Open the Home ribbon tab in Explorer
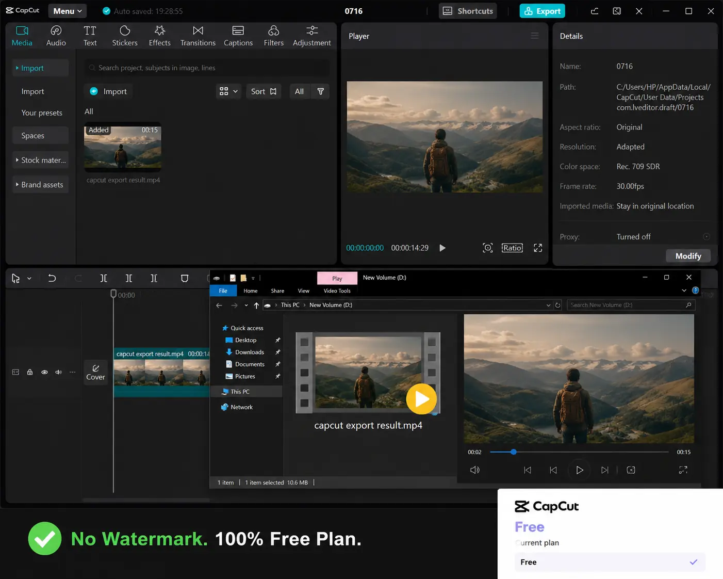The height and width of the screenshot is (579, 723). tap(251, 291)
